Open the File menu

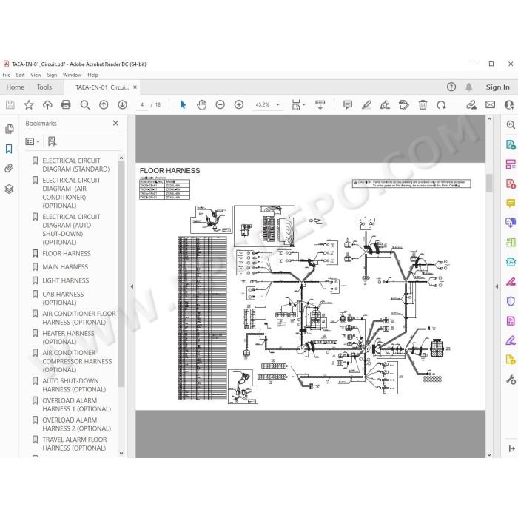coord(6,75)
